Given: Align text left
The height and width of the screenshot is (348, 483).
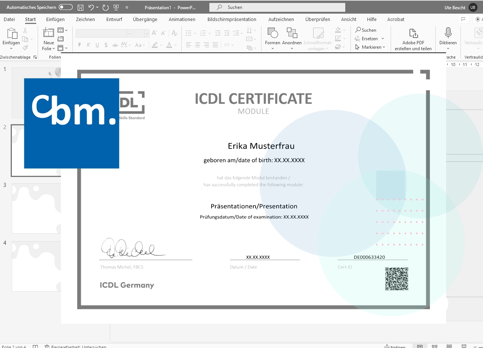Looking at the screenshot, I should click(189, 45).
